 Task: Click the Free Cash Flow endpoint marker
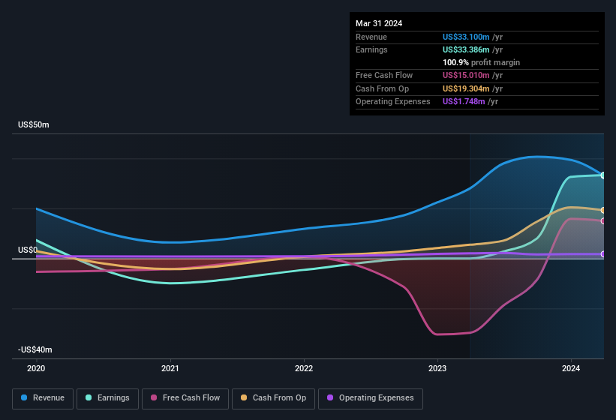[603, 221]
